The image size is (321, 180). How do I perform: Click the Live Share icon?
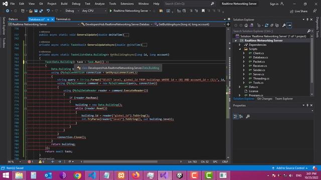(291, 11)
